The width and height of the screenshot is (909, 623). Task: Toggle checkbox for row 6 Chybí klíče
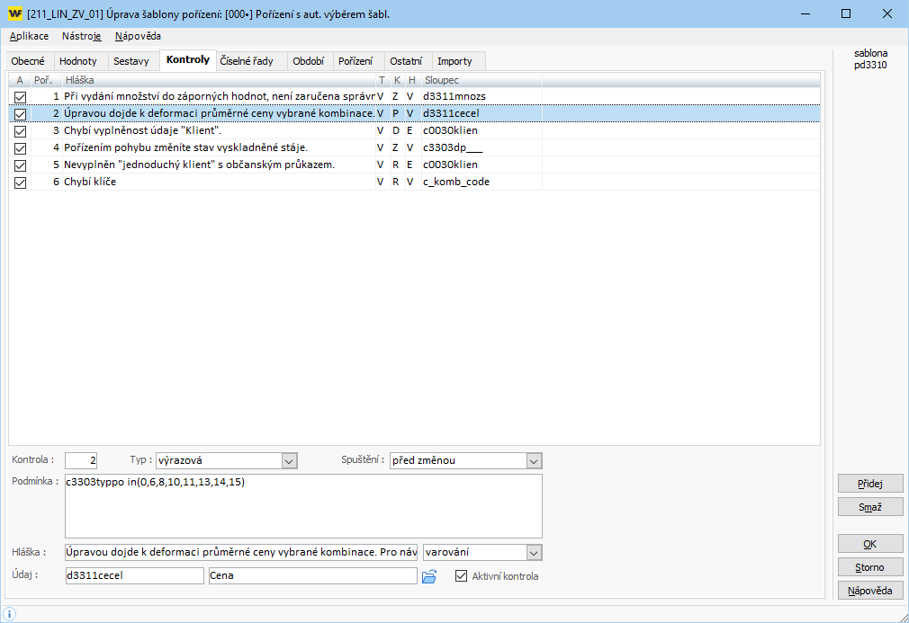tap(20, 182)
